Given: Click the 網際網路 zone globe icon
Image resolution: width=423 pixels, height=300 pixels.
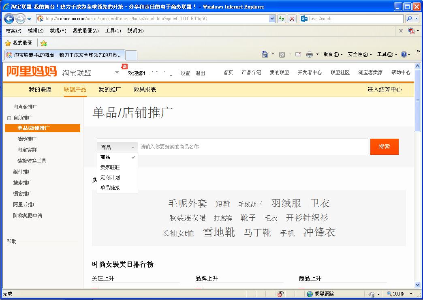Looking at the screenshot, I should pyautogui.click(x=310, y=294).
